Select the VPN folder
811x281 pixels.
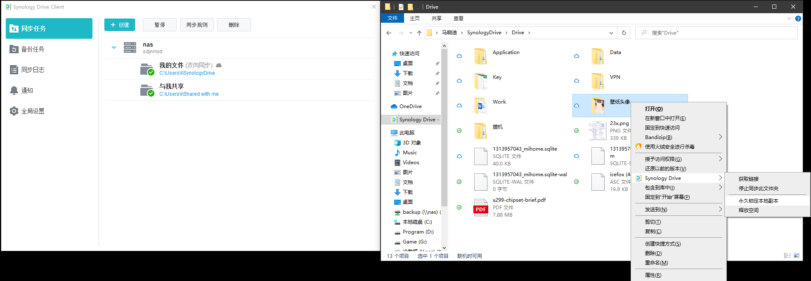(615, 77)
